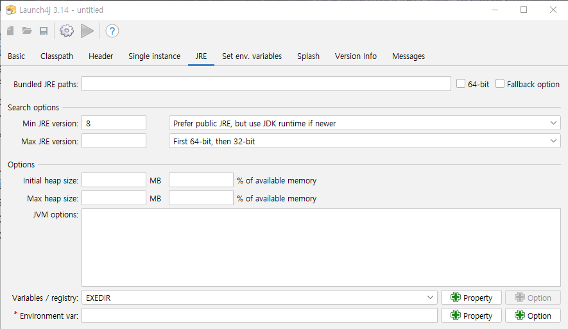Build wrapper with the gear icon
This screenshot has width=568, height=329.
[67, 31]
